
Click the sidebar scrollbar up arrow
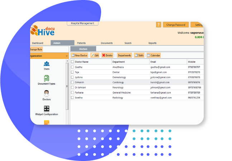coord(67,61)
